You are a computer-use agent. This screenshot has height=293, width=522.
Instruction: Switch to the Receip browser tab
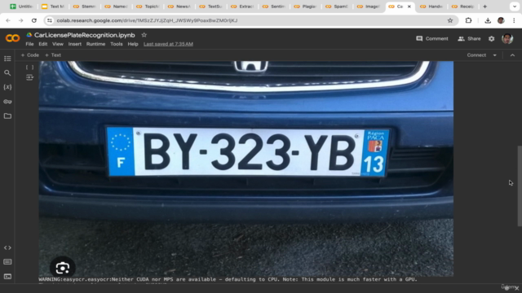coord(463,7)
